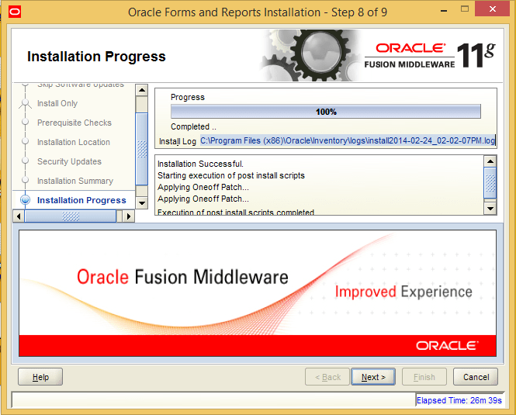The image size is (516, 415).
Task: Click the first 'Applying Oneoff Patch...' line
Action: (x=203, y=187)
